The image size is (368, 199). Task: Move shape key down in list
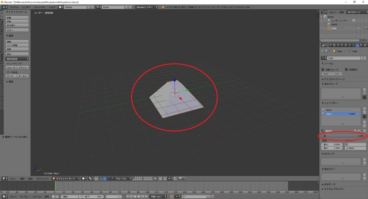coord(364,126)
